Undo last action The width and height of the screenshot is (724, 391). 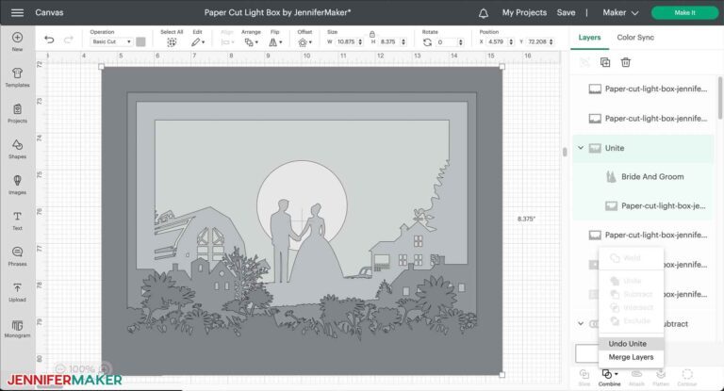[49, 40]
